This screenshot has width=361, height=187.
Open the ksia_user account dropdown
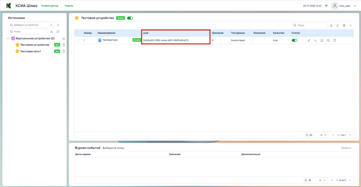[x=354, y=6]
